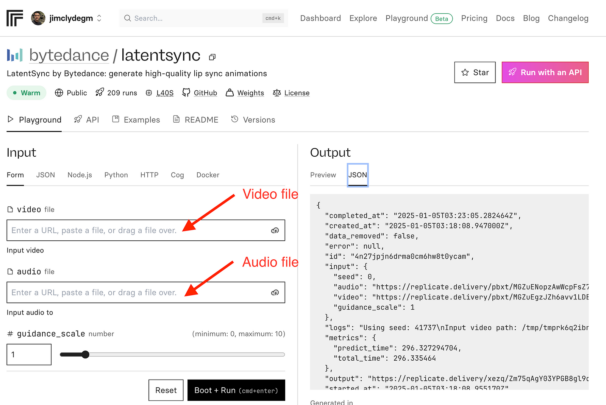
Task: Click the Public visibility indicator
Action: (x=70, y=93)
